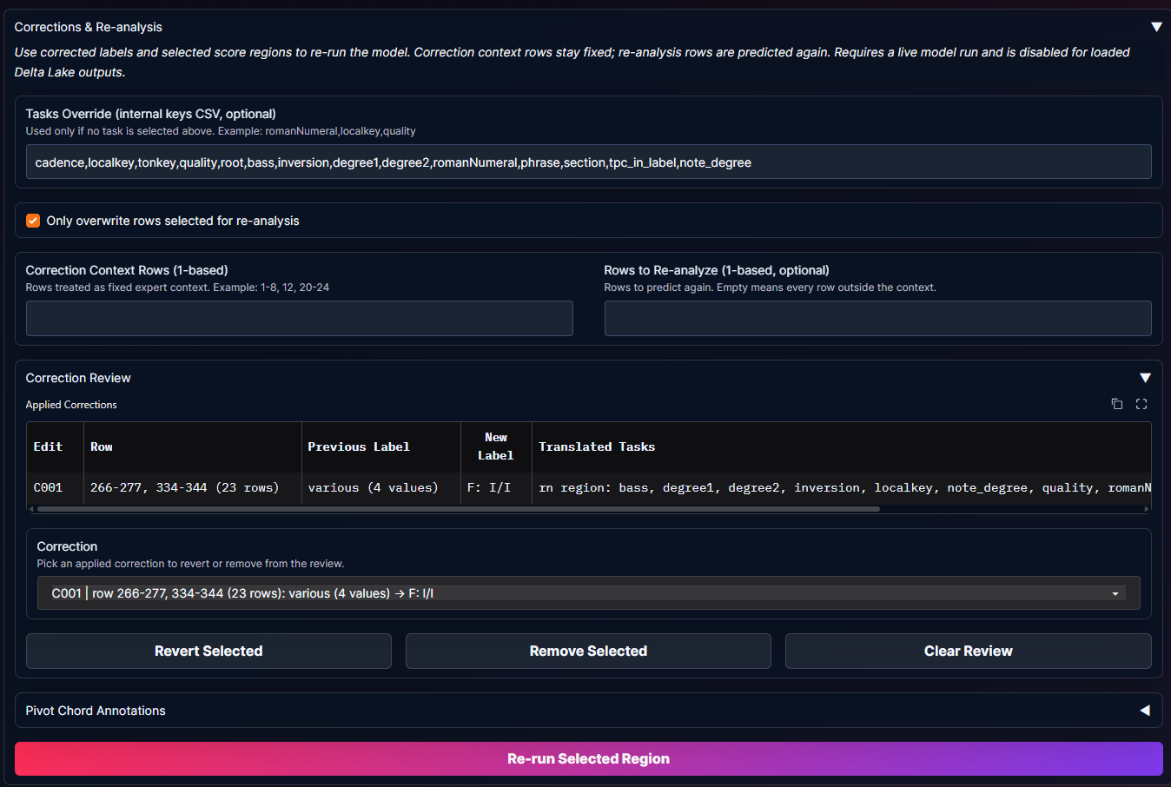
Task: Open the Correction picker dropdown
Action: coord(588,593)
